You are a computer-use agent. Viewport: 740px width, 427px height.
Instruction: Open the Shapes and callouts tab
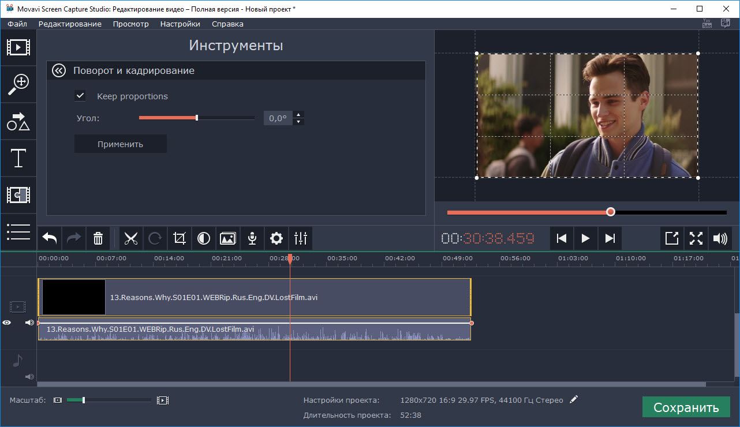(18, 121)
